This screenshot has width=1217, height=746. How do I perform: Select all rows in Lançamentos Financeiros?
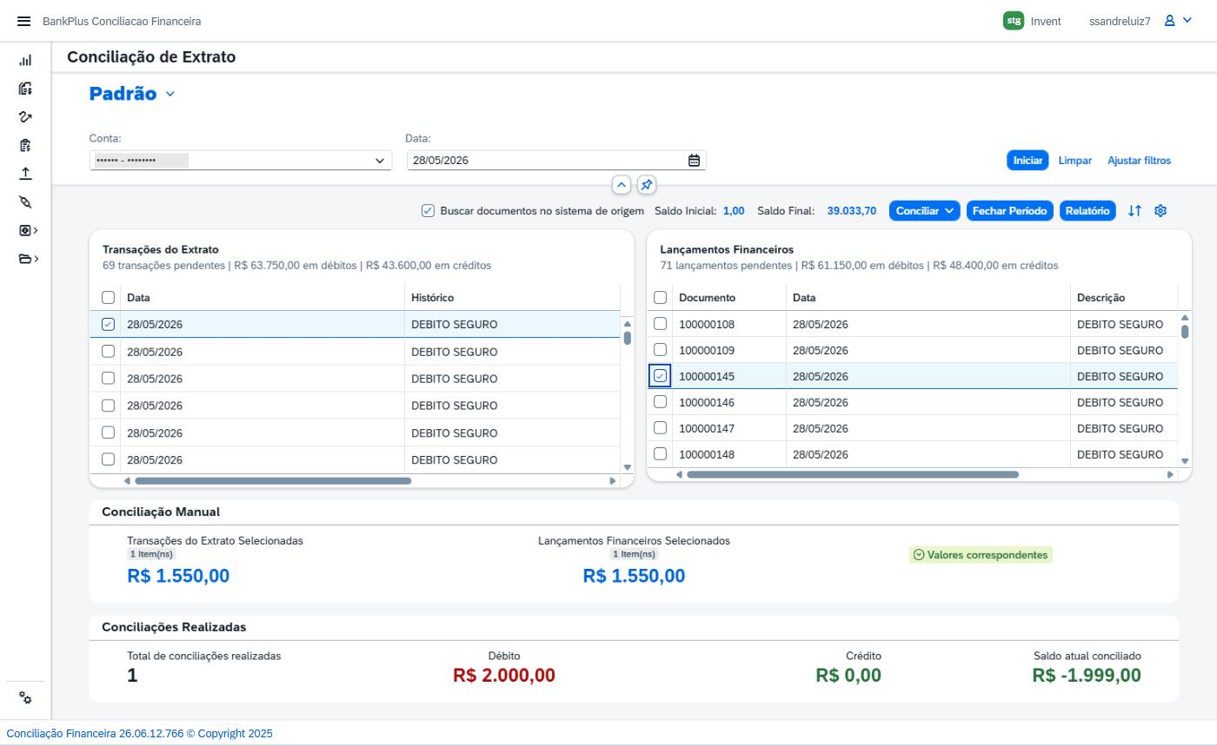point(660,298)
